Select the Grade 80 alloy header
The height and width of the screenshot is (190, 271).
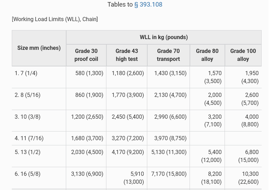[x=207, y=55]
